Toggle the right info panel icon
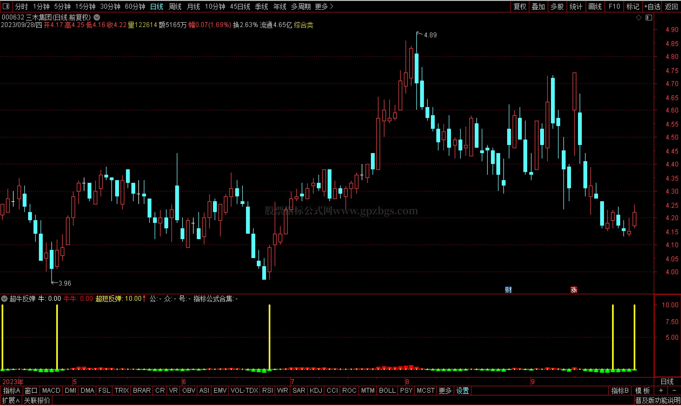This screenshot has width=681, height=406. [649, 18]
